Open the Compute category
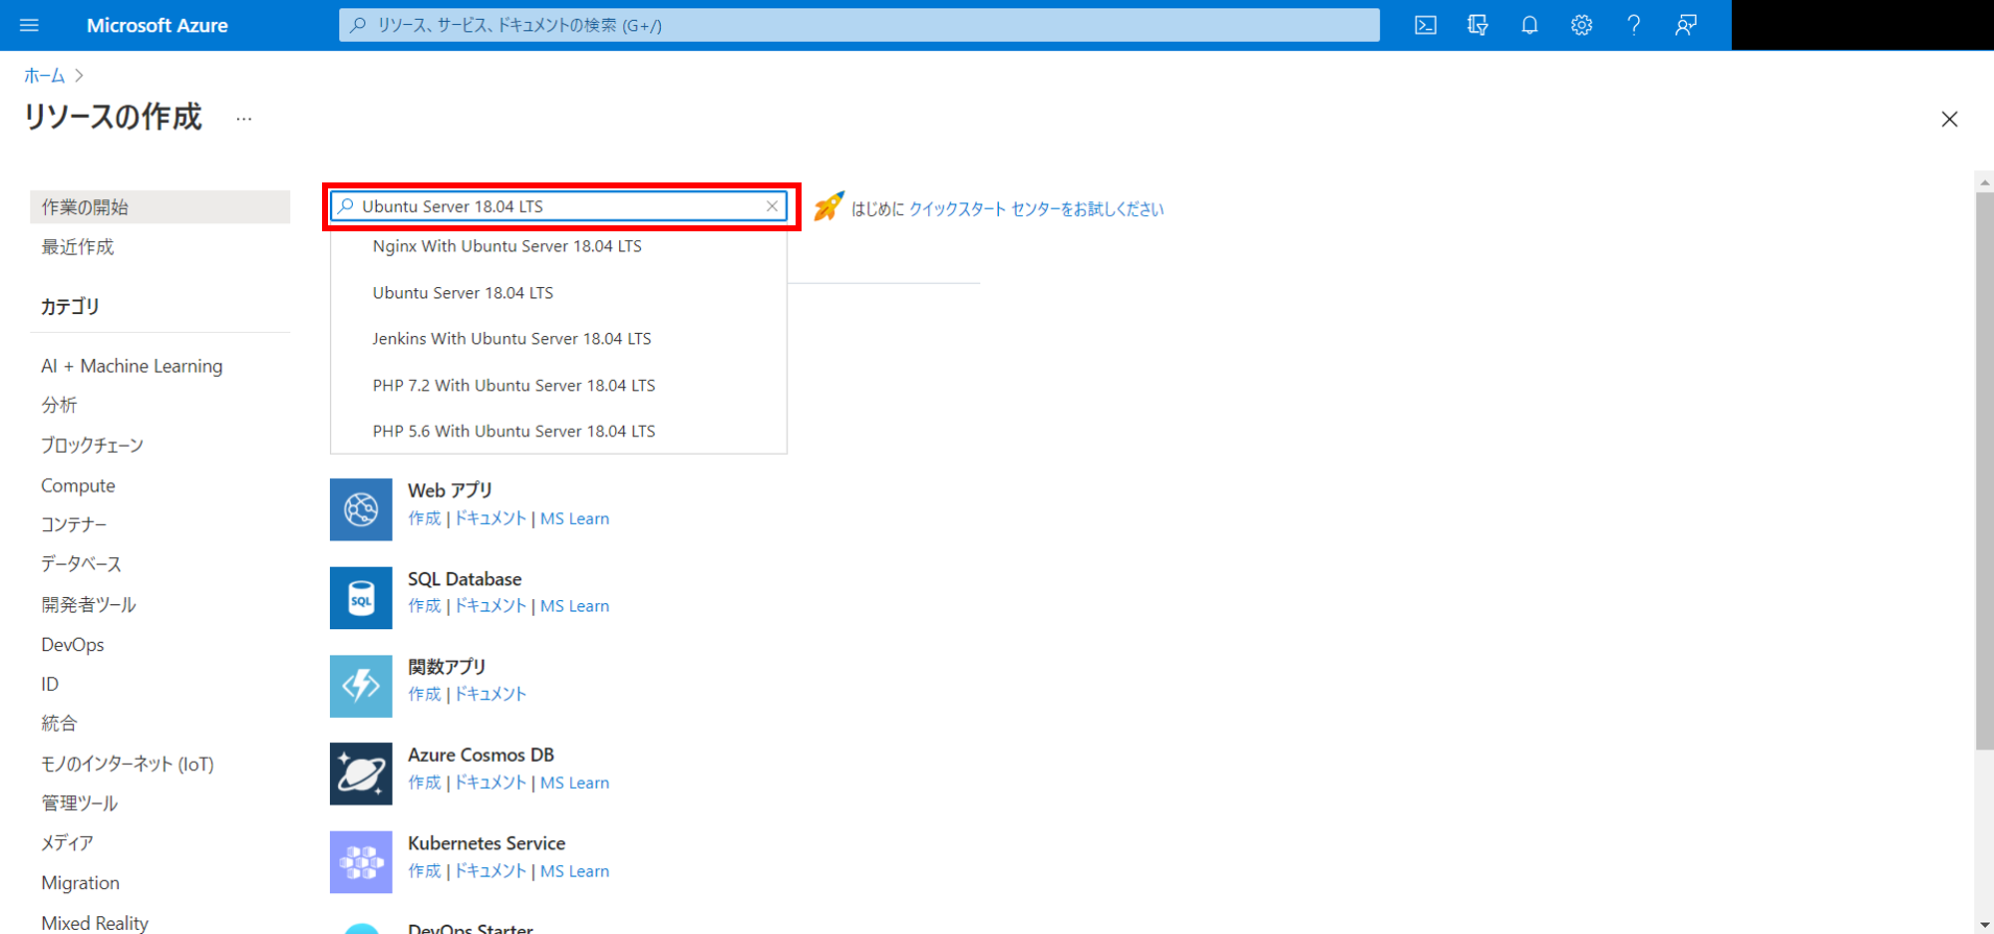The height and width of the screenshot is (934, 1994). (78, 485)
